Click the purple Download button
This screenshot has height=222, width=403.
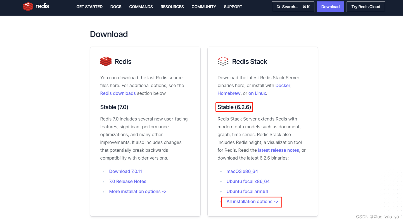coord(330,7)
